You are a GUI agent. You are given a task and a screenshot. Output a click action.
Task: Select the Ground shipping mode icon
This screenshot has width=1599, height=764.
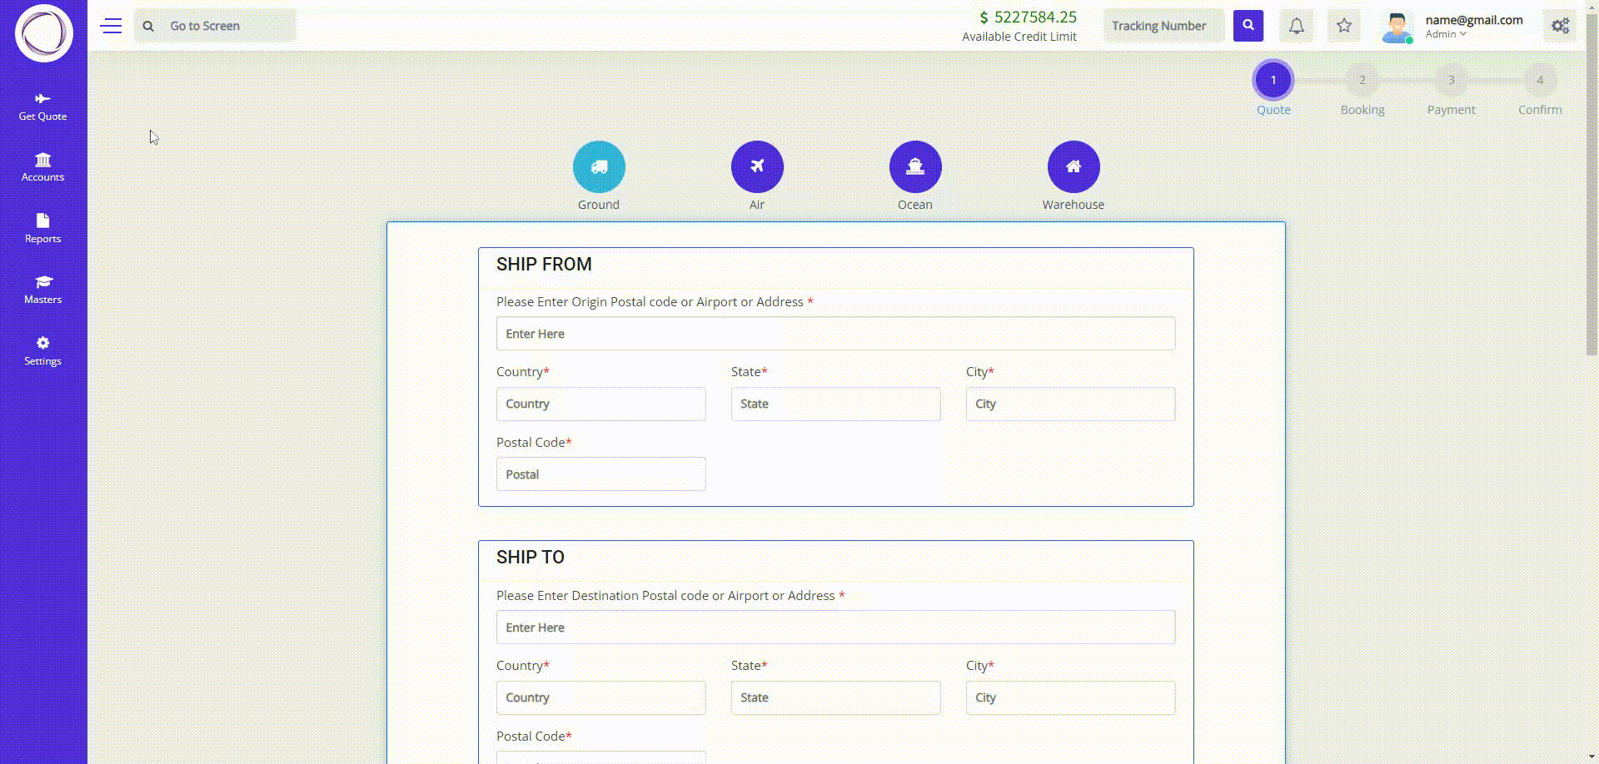599,166
